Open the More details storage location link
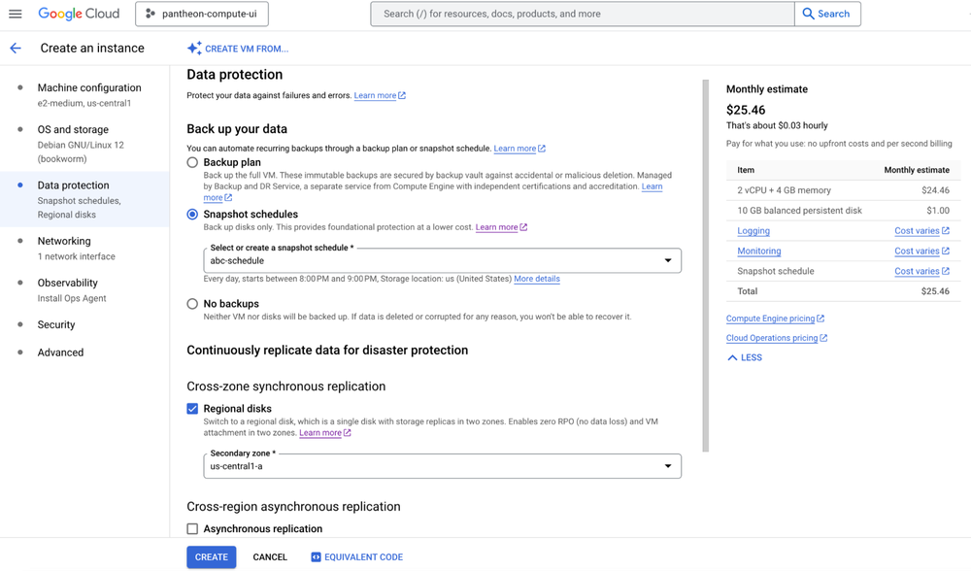Screen dimensions: 971x571 (x=536, y=279)
